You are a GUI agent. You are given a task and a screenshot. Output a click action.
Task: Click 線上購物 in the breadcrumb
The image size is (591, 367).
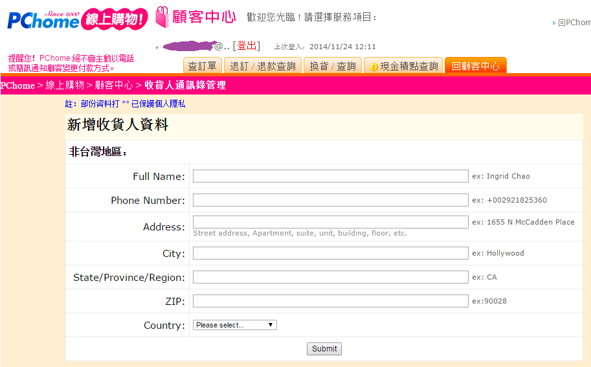(65, 85)
